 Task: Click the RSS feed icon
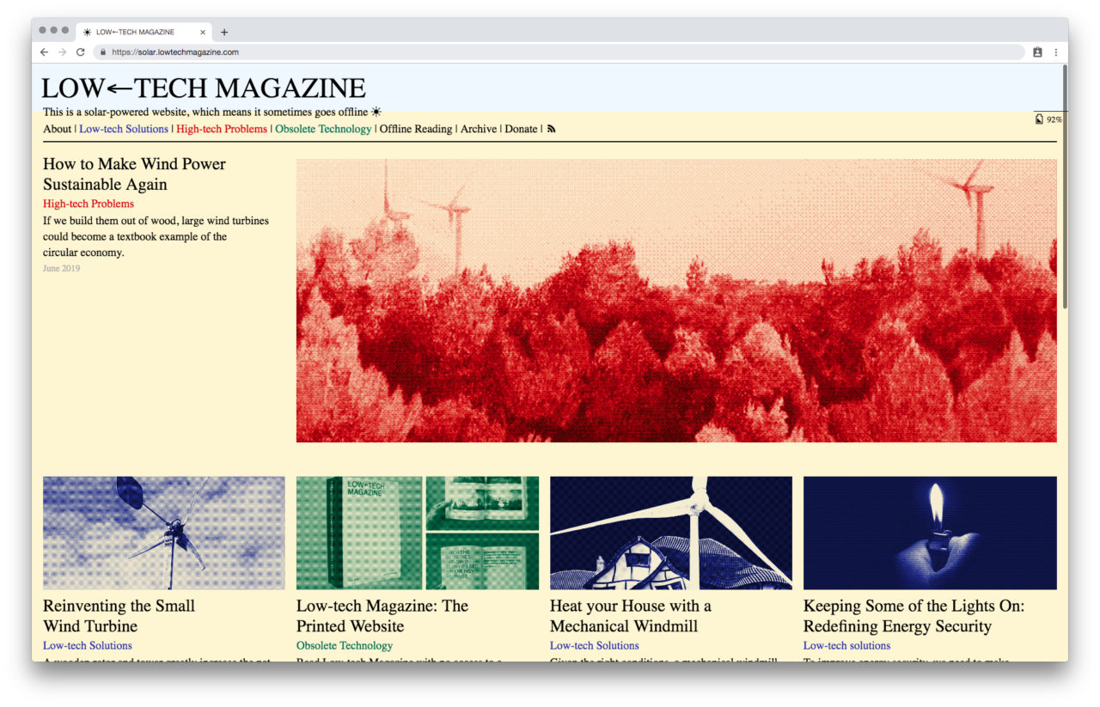point(552,129)
